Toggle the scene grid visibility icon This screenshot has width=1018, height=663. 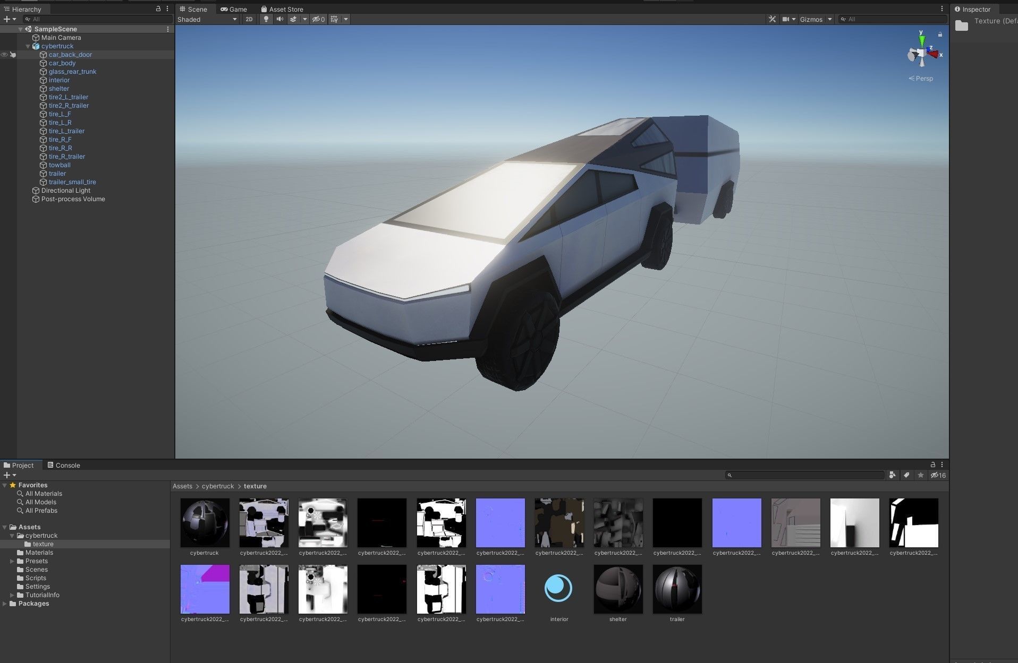coord(334,19)
